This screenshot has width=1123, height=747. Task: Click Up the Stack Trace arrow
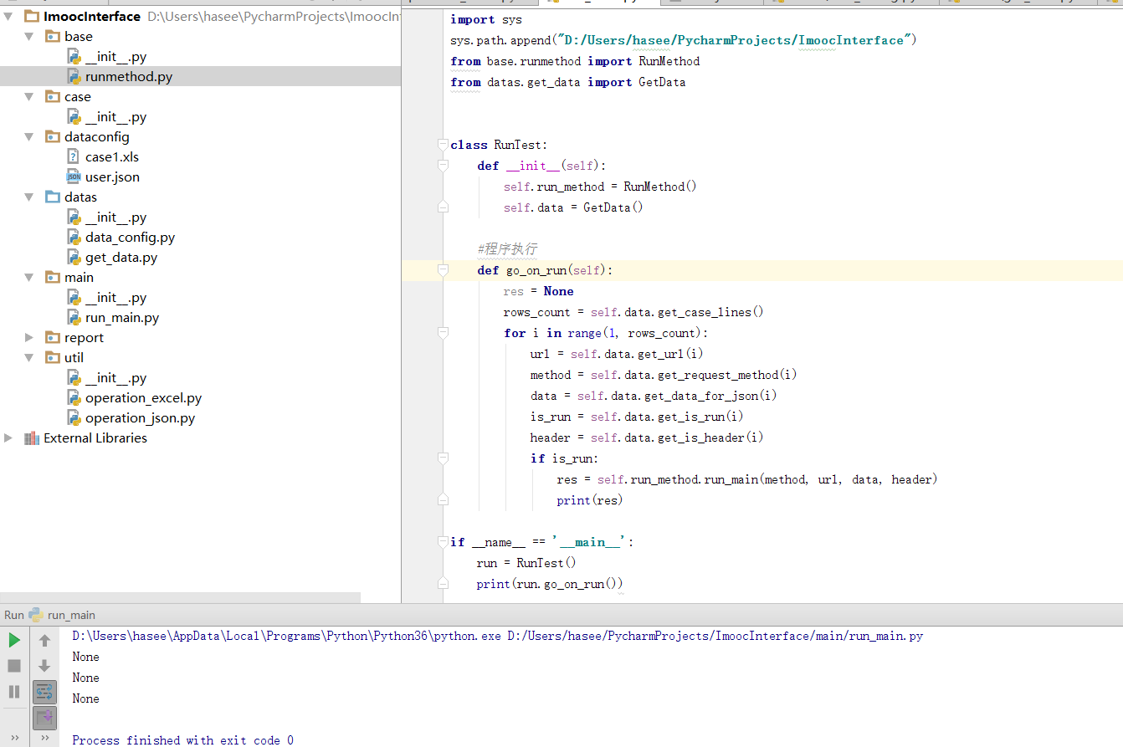(x=44, y=641)
